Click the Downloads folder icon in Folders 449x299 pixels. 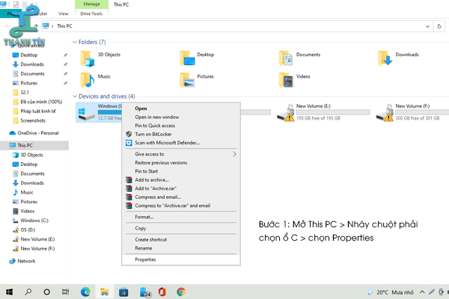click(384, 58)
